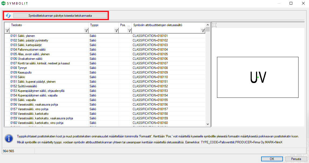Click the zoom extents icon above preview
Screen dimensions: 309x163
point(214,25)
